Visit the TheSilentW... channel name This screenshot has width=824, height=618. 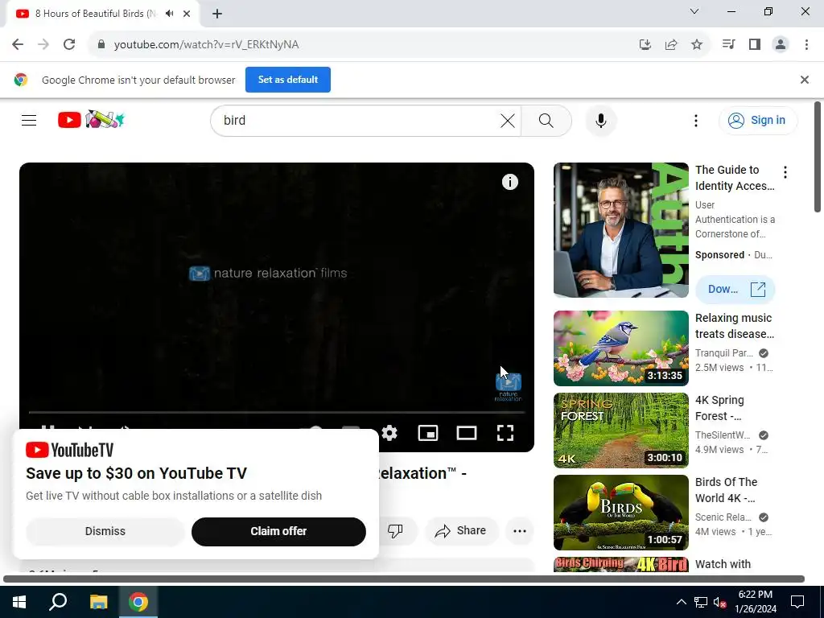point(723,435)
